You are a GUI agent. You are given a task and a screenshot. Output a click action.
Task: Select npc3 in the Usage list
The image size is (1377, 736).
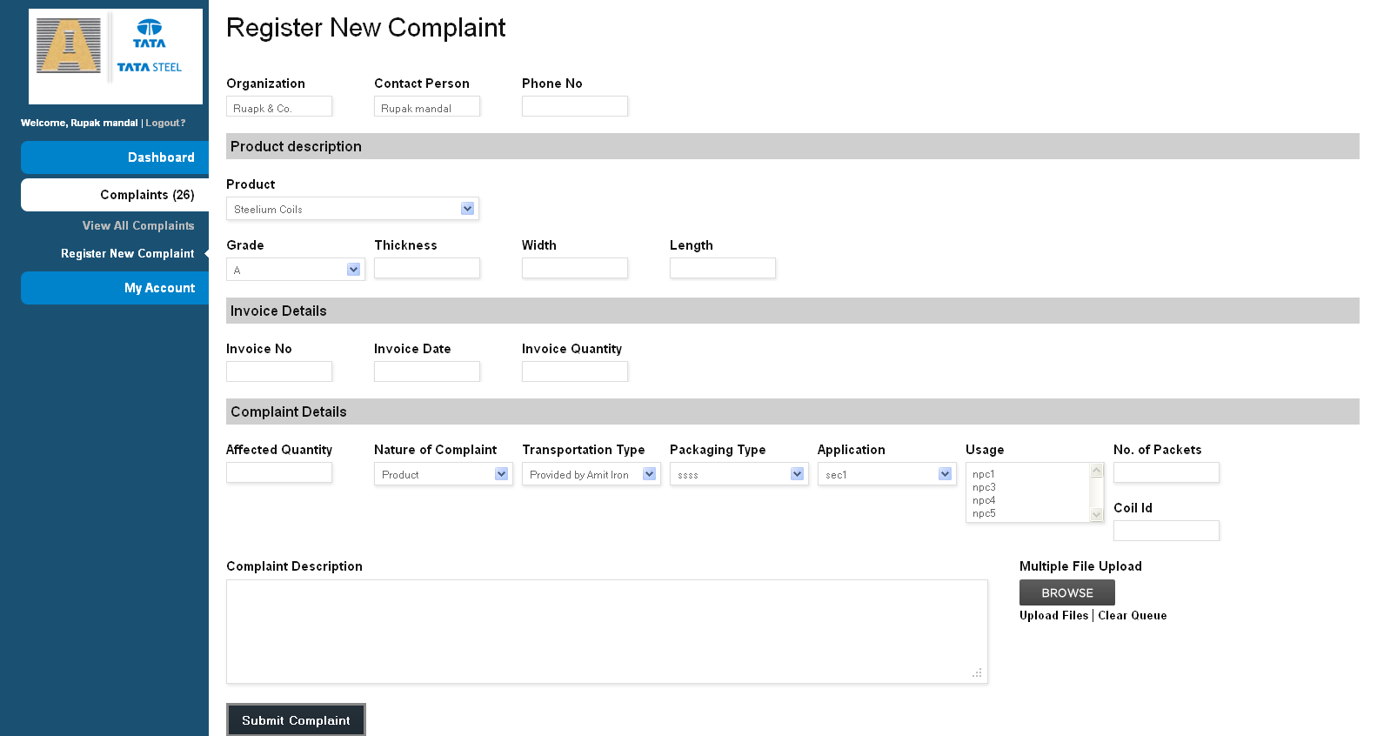tap(984, 487)
